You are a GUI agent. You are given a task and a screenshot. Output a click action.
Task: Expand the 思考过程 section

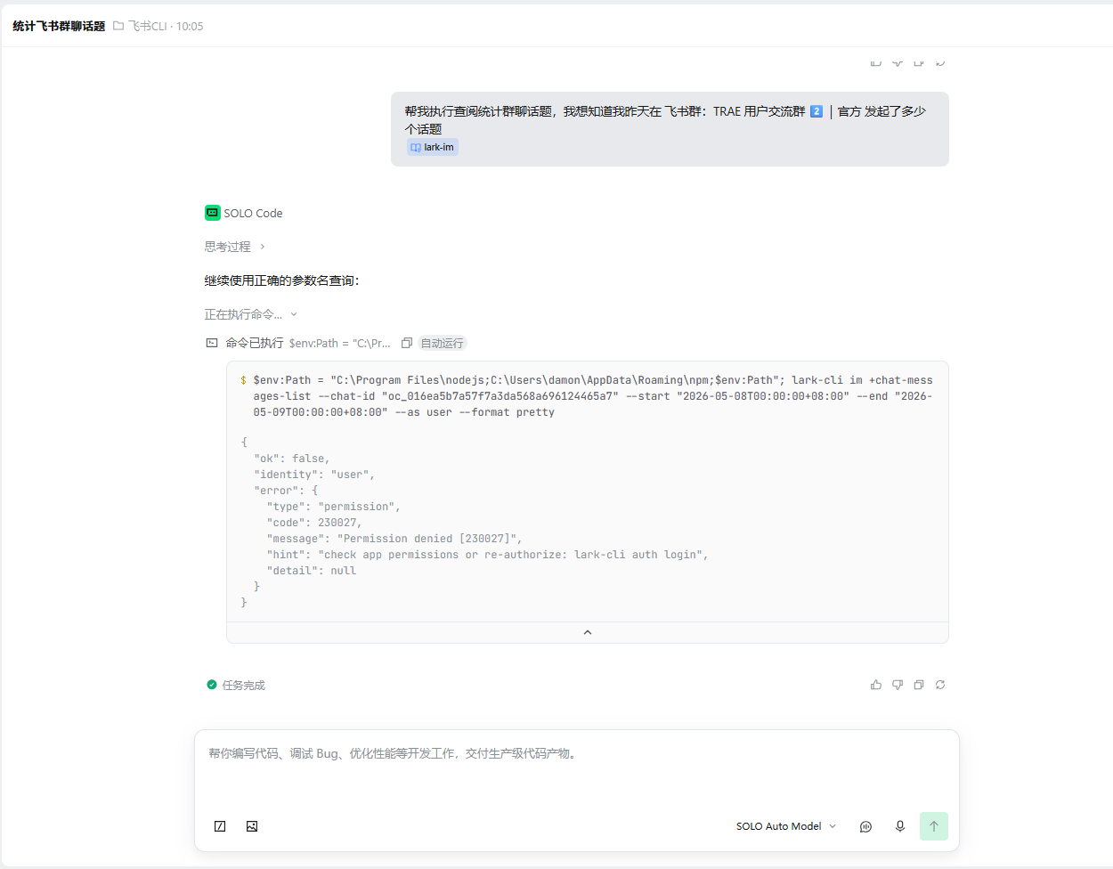pyautogui.click(x=235, y=247)
